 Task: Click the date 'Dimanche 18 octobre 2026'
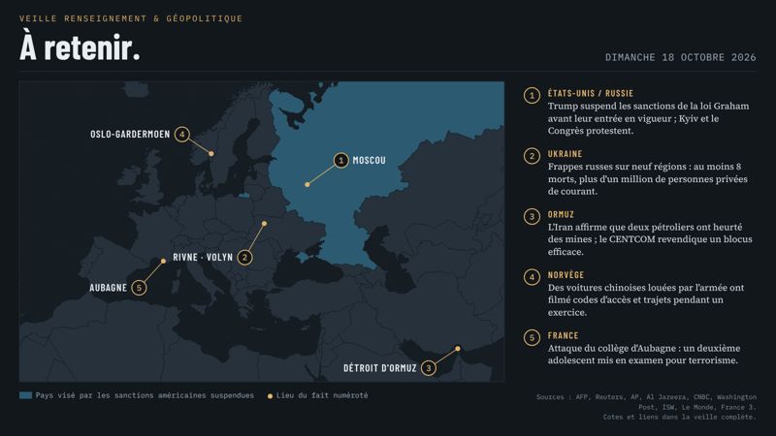[681, 57]
